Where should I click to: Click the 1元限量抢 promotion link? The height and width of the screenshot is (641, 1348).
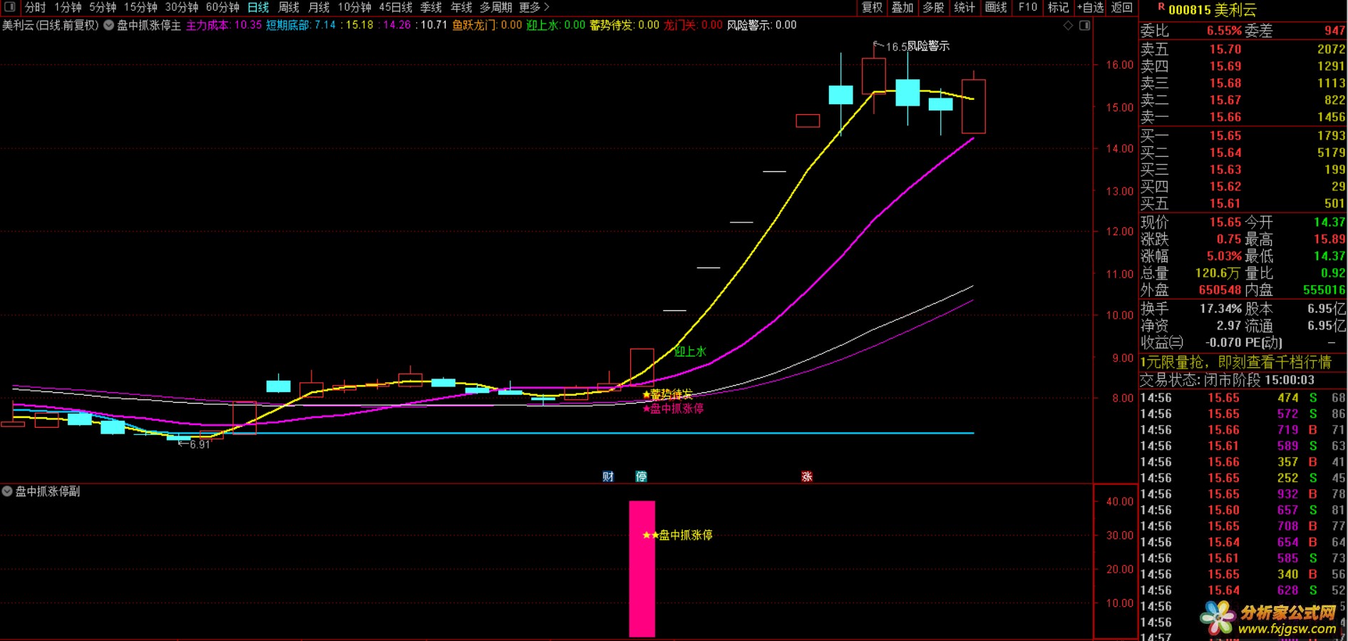1236,362
